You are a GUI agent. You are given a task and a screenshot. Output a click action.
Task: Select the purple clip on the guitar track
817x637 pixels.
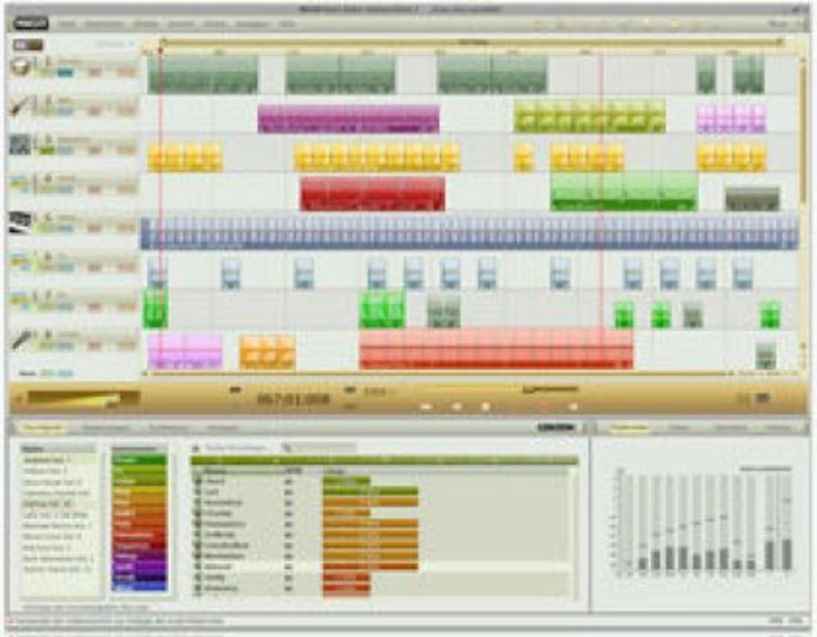click(x=349, y=118)
